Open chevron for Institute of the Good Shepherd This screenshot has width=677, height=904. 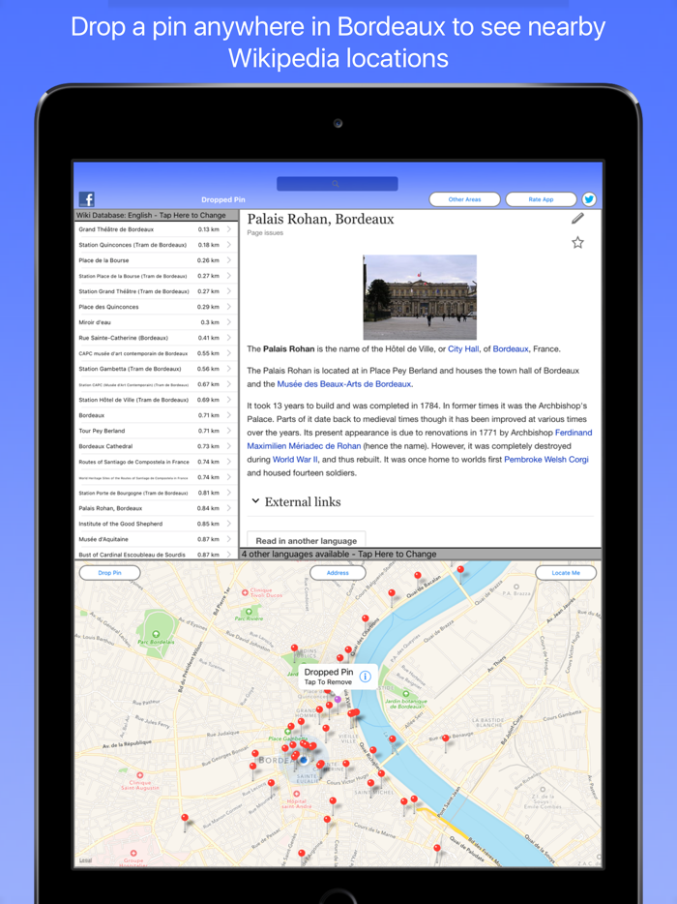point(229,524)
